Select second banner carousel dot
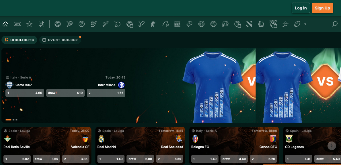 tap(13, 120)
